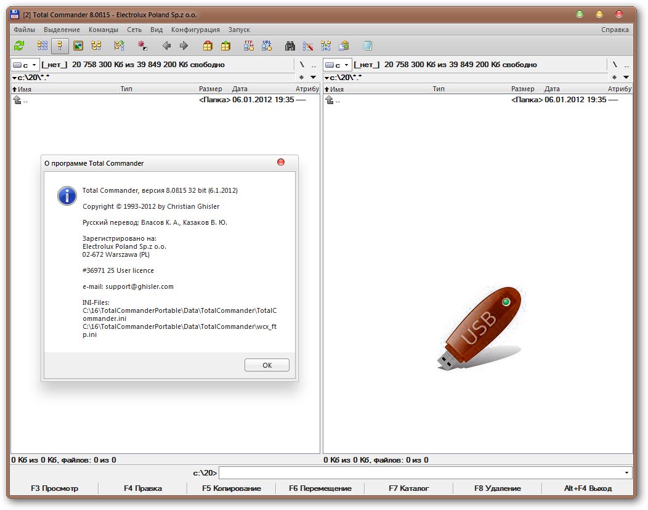Open left panel drive dropdown

tap(25, 65)
